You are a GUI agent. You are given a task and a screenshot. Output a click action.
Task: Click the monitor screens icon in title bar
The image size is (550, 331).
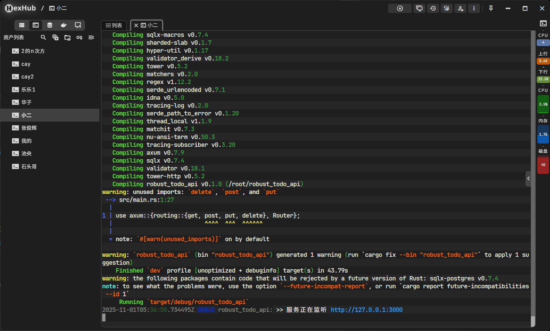click(419, 9)
